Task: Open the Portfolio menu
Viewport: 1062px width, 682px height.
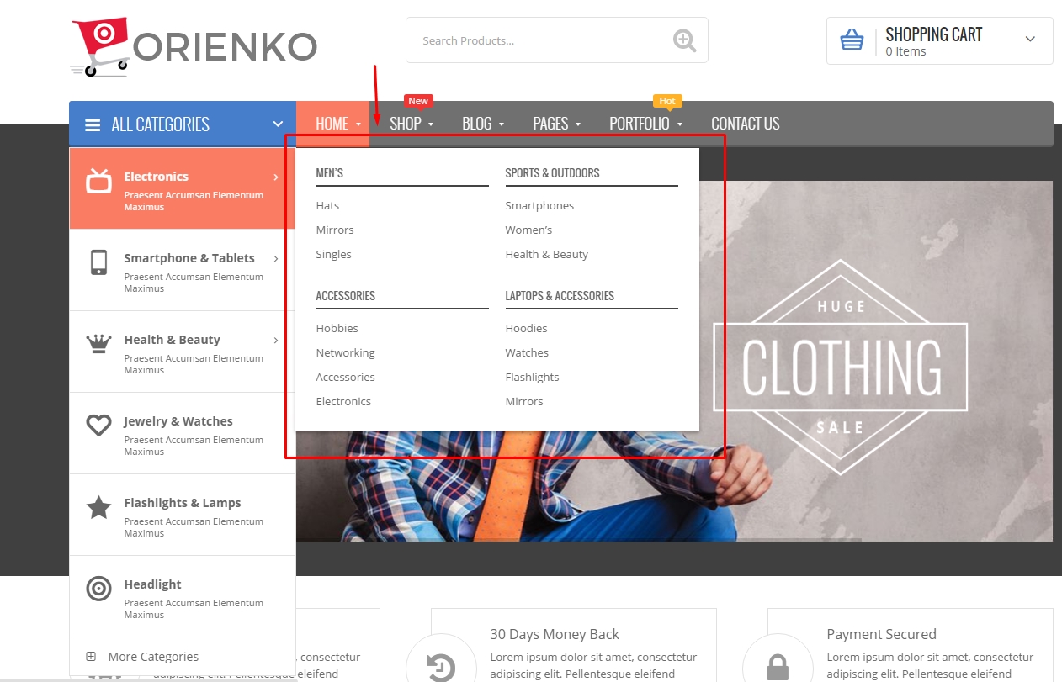Action: (645, 124)
